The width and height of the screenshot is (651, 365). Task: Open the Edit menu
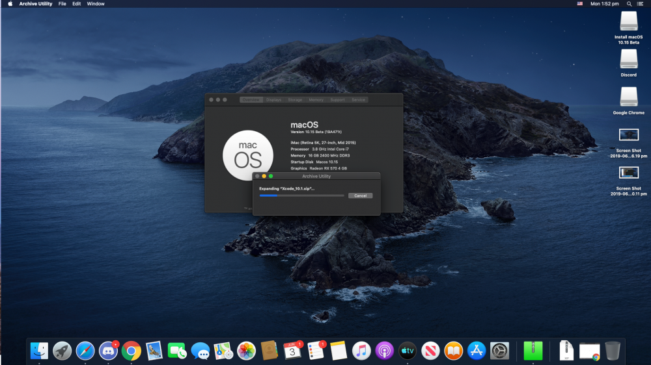(x=77, y=4)
